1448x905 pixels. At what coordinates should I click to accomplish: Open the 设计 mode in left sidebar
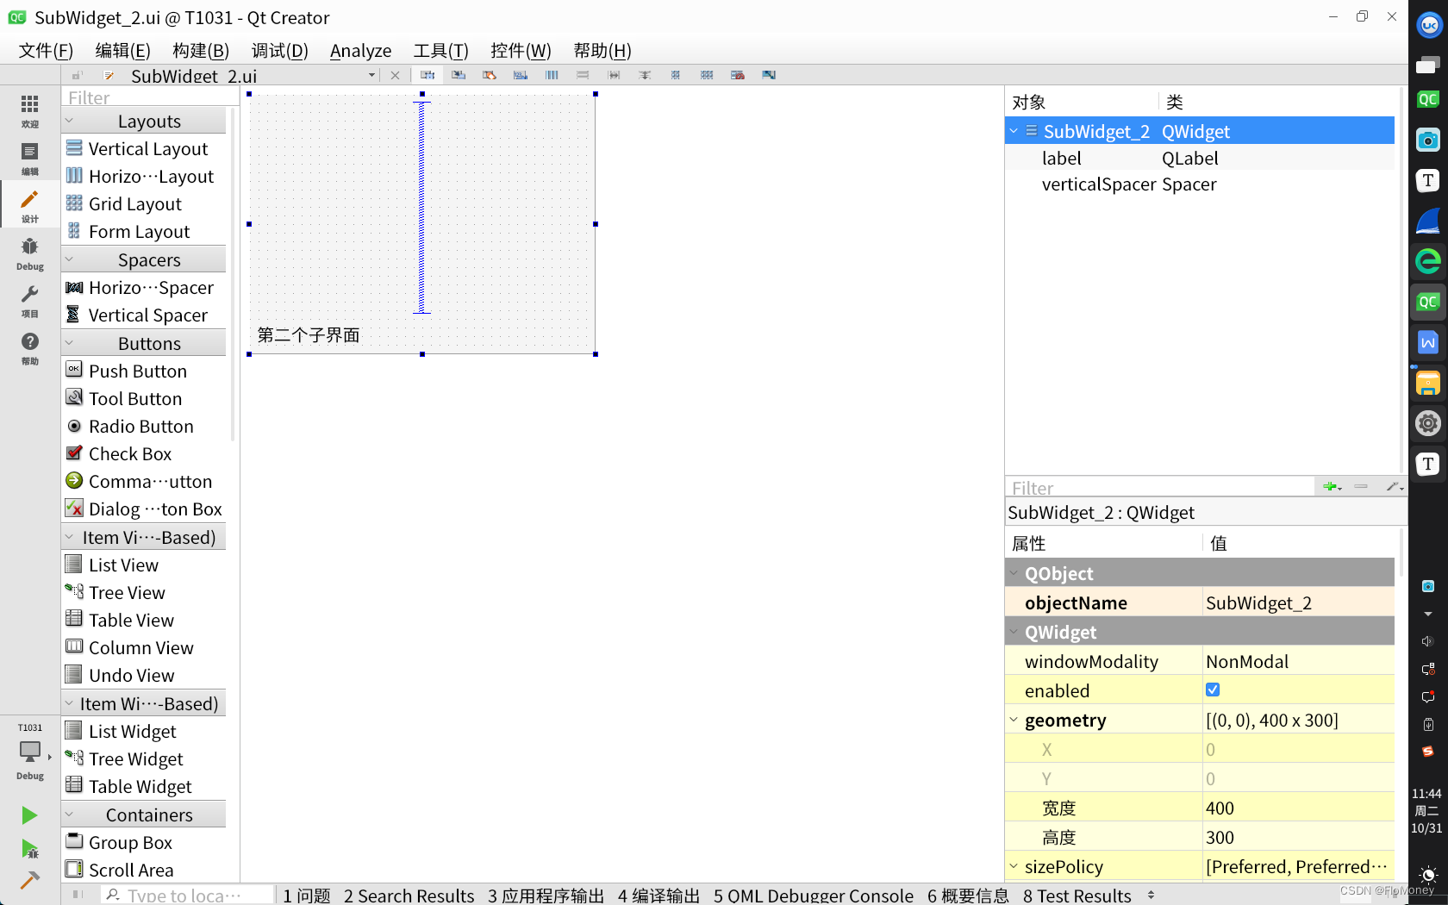[29, 204]
